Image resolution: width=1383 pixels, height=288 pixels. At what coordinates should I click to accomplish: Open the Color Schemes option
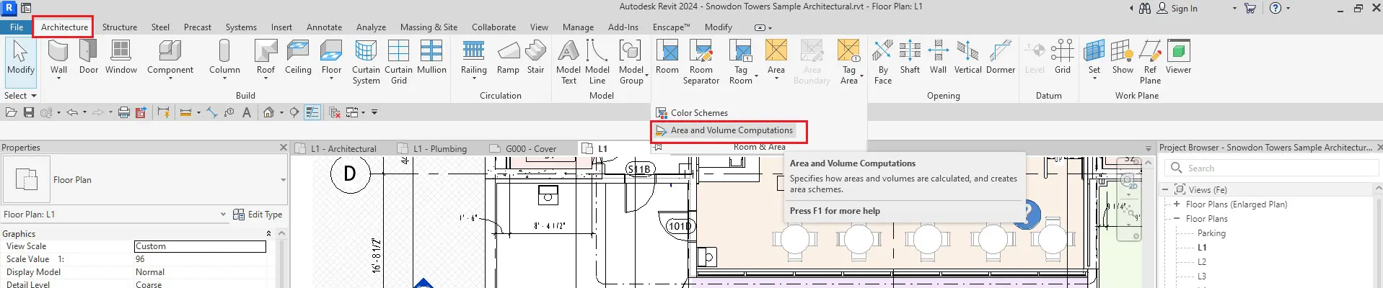pyautogui.click(x=698, y=113)
